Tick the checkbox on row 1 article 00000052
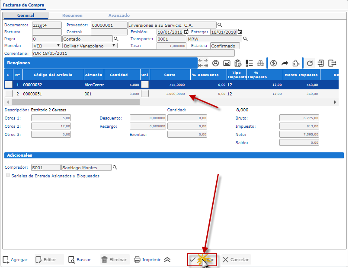 (9, 85)
